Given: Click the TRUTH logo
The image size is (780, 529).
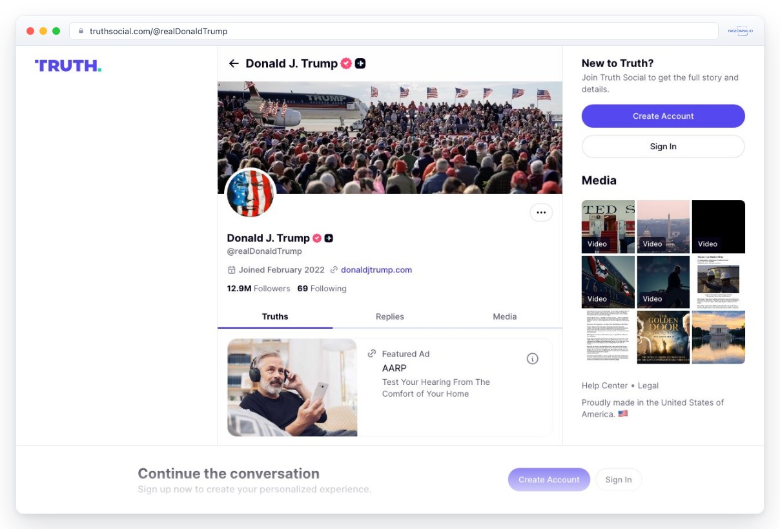Looking at the screenshot, I should pyautogui.click(x=68, y=65).
